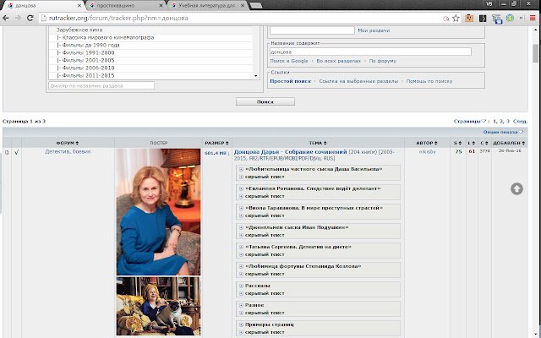Click the blank field beside Мои разделы

pyautogui.click(x=312, y=30)
